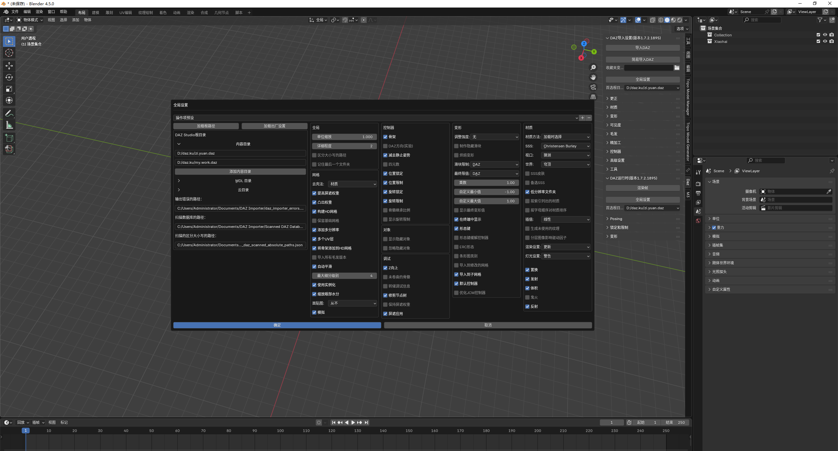838x451 pixels.
Task: Click the 导入DAZ button
Action: click(x=643, y=48)
